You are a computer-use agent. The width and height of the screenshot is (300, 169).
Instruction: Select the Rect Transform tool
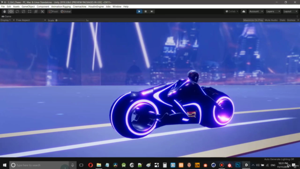point(30,11)
